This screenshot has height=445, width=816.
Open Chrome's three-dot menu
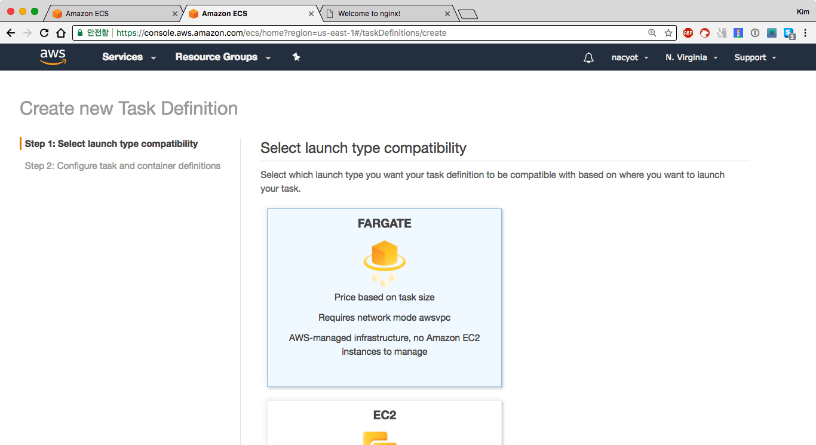(x=805, y=33)
